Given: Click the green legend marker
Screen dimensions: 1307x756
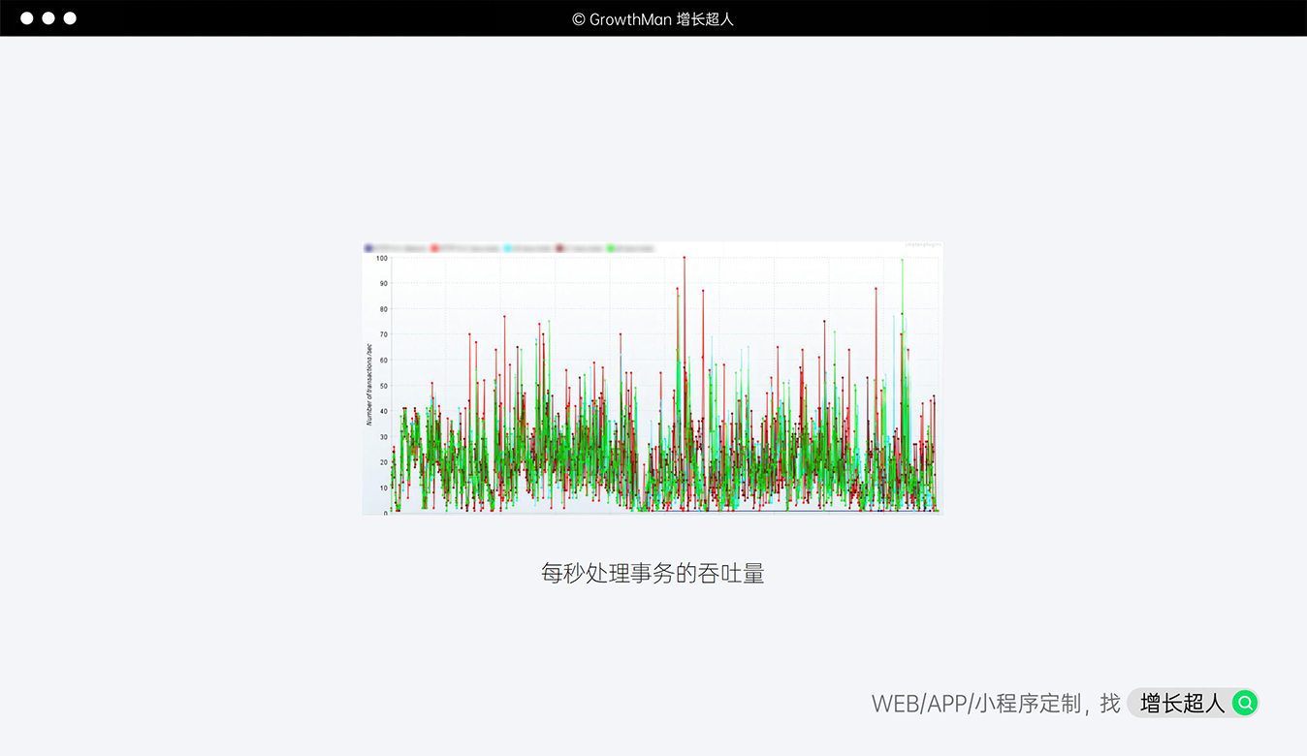Looking at the screenshot, I should (611, 249).
